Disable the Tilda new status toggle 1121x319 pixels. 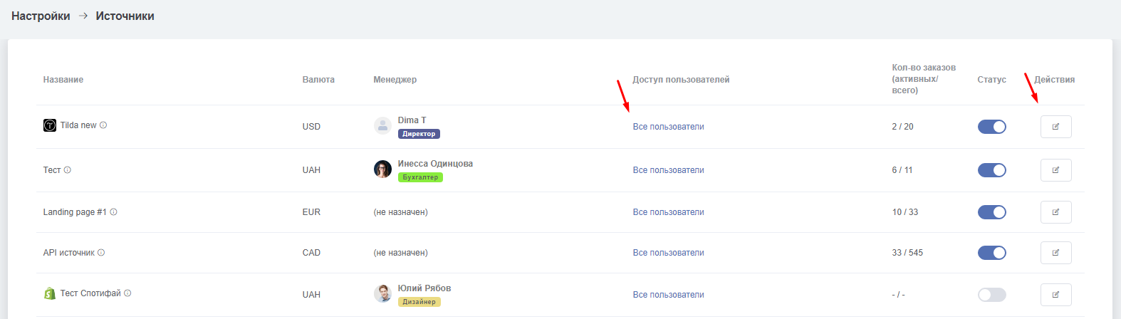(991, 127)
